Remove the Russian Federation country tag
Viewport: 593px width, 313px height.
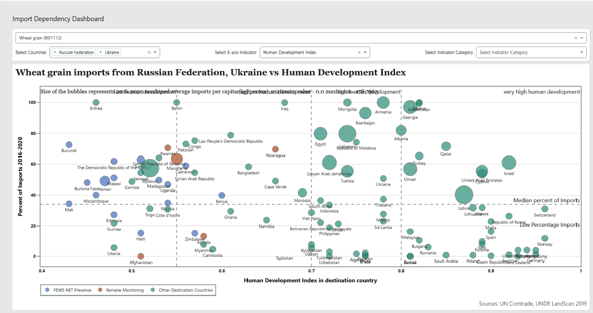coord(55,53)
